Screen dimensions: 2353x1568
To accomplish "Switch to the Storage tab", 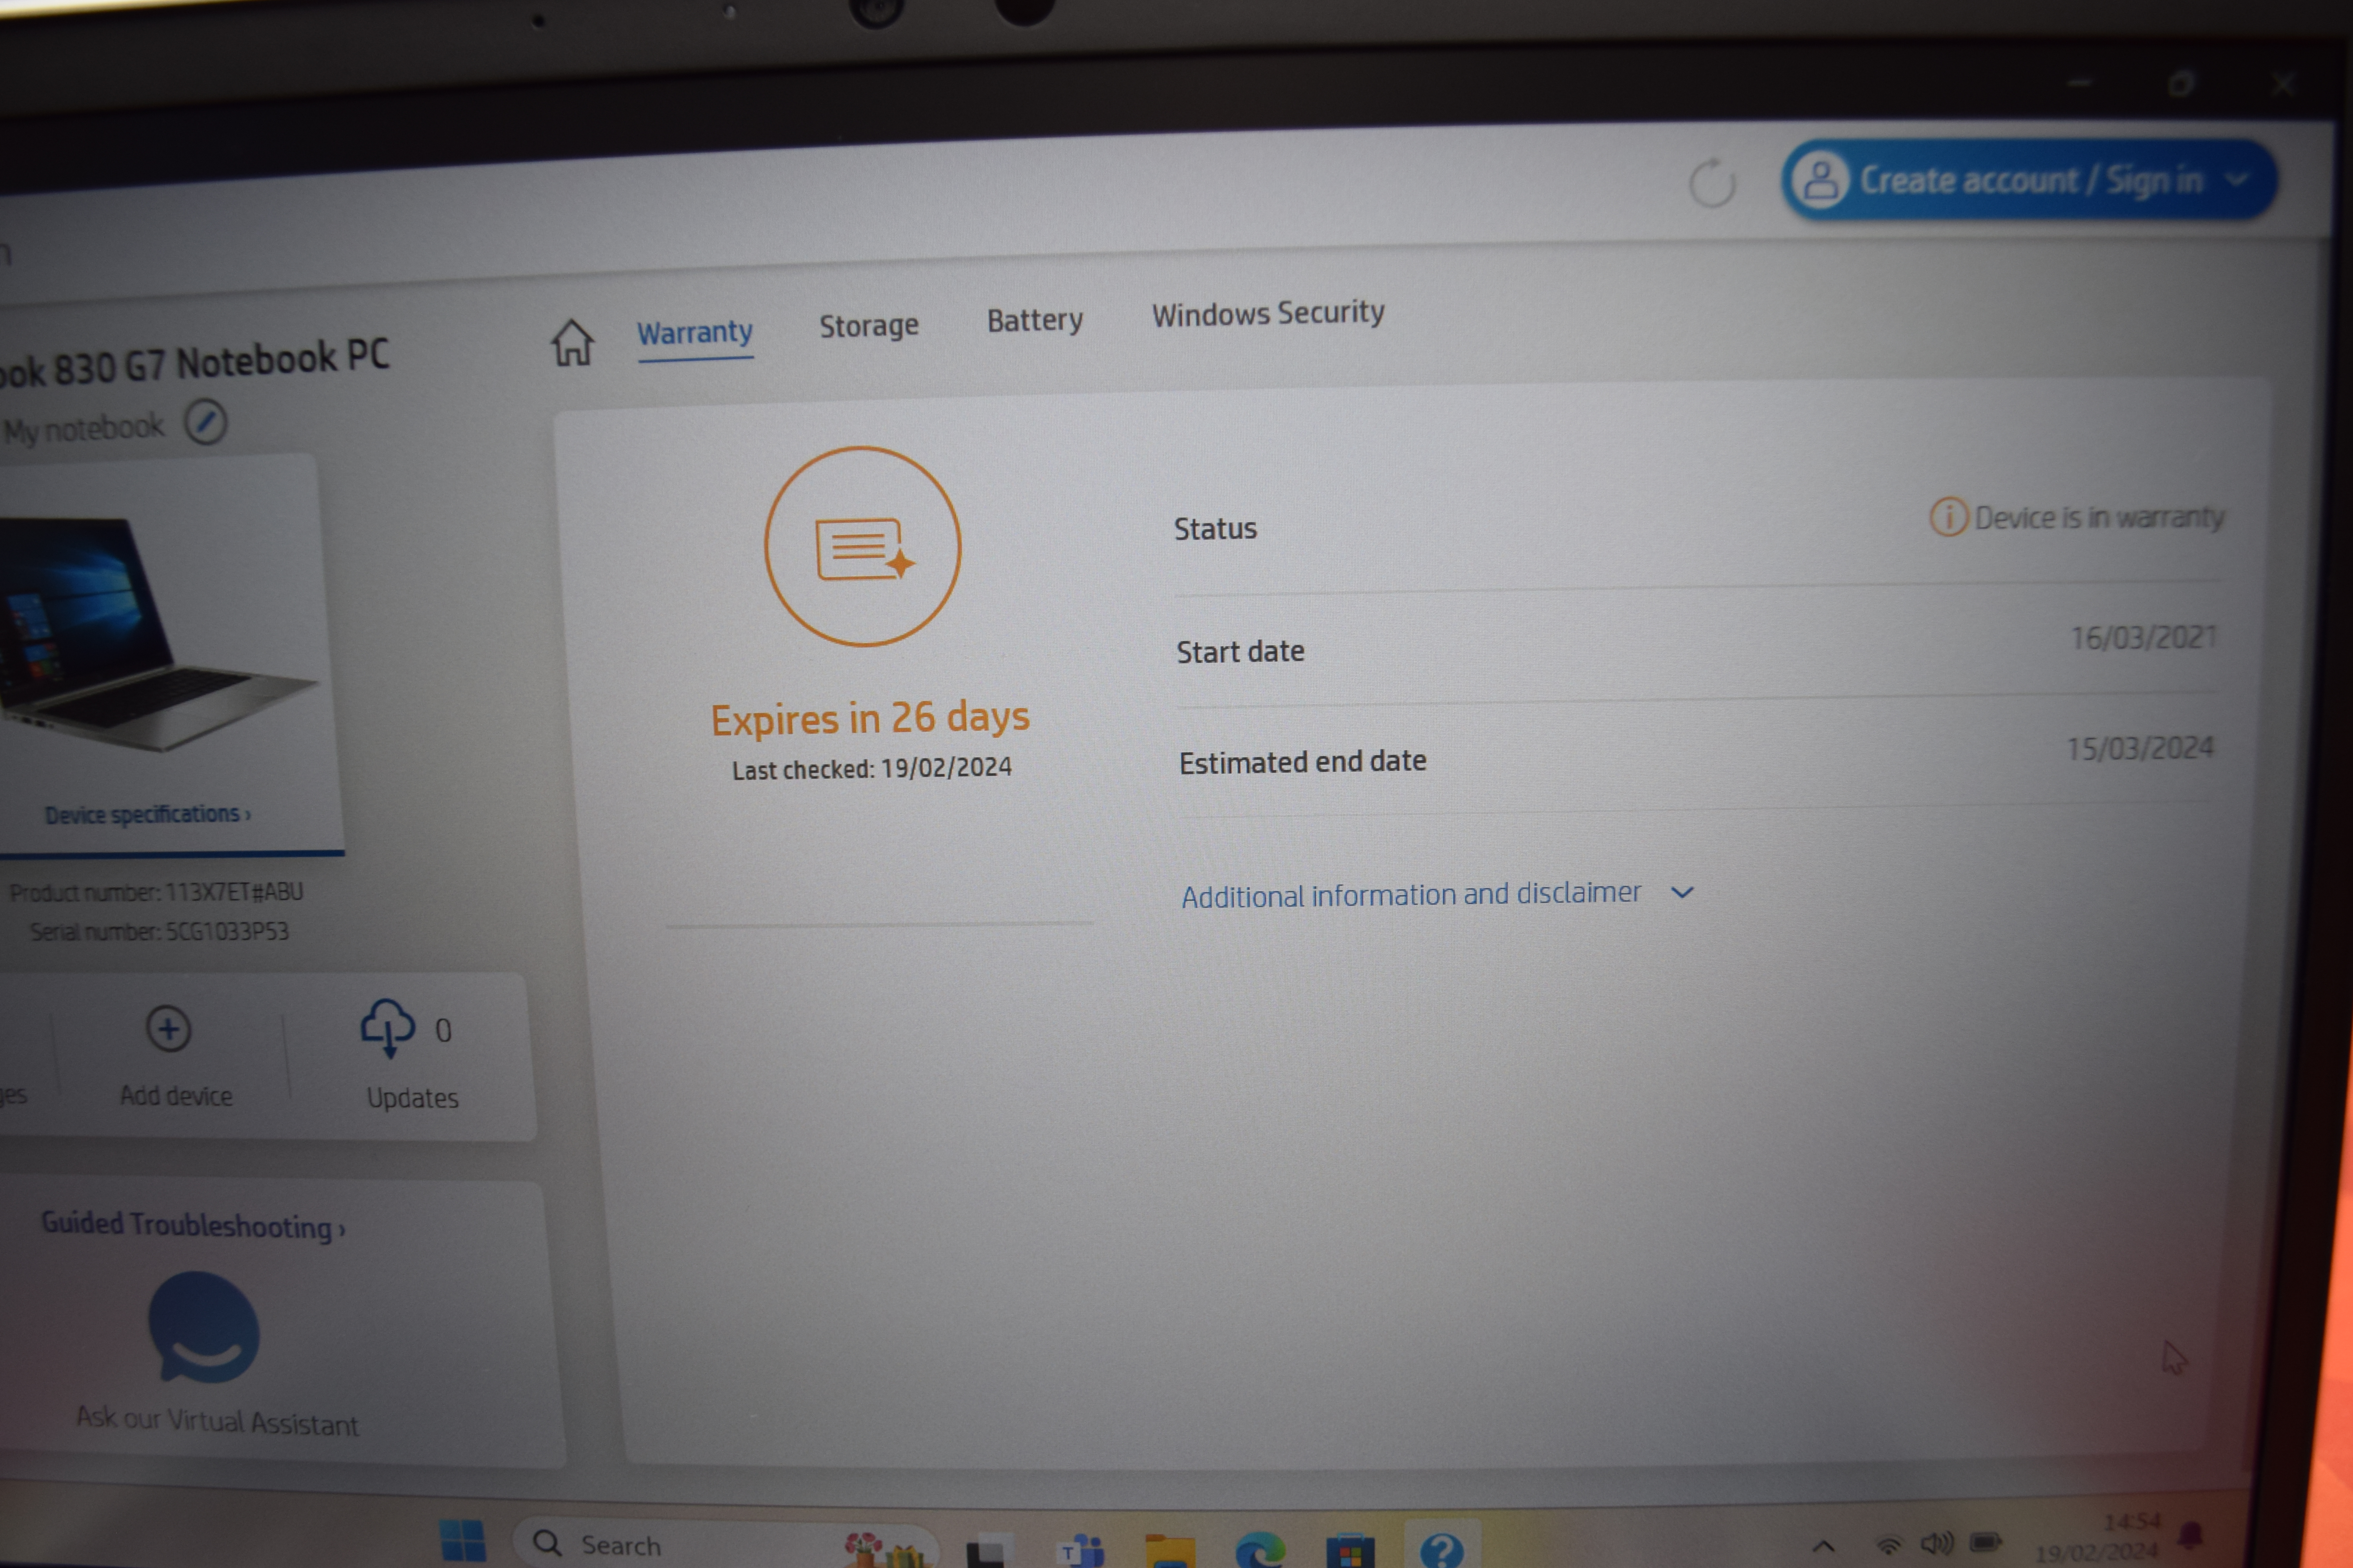I will 868,326.
